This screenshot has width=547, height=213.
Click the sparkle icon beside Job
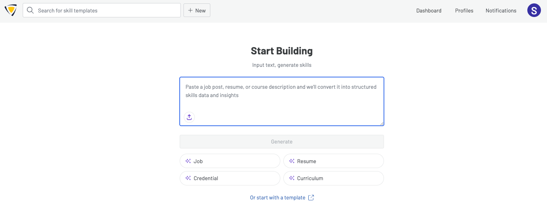pos(188,161)
